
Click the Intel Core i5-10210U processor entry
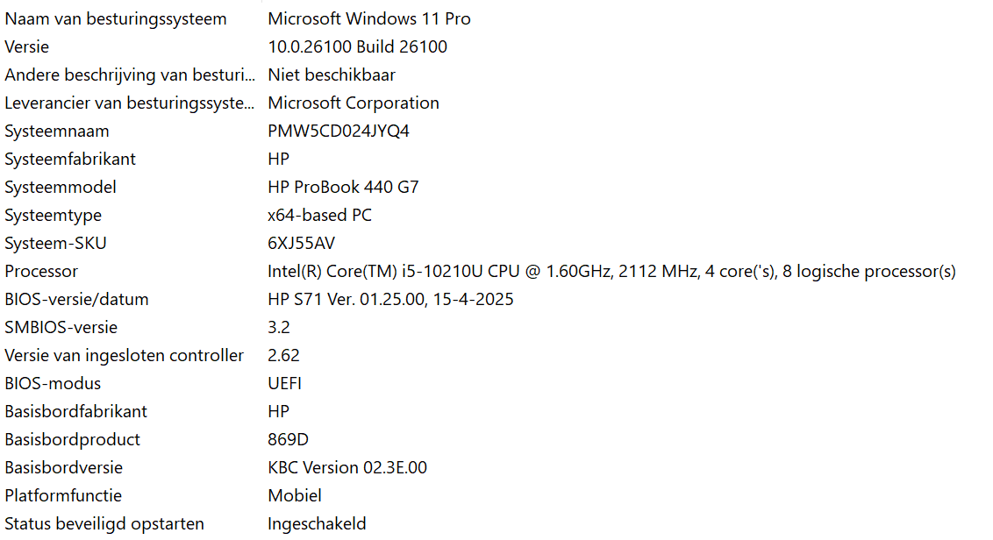click(x=611, y=271)
